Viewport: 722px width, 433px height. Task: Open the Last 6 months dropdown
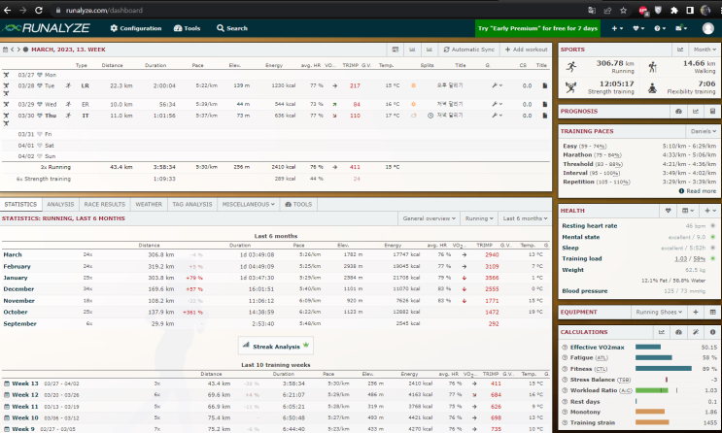525,218
